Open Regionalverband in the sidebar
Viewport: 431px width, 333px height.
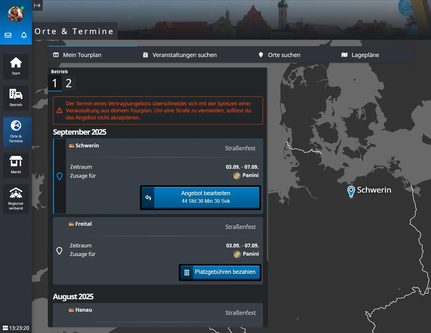[x=16, y=199]
